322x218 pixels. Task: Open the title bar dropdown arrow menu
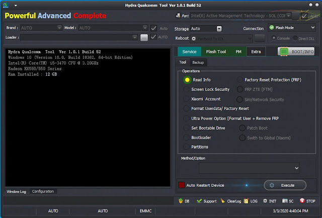point(16,6)
